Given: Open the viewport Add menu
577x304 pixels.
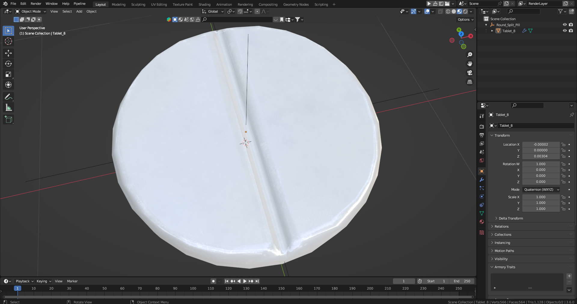Looking at the screenshot, I should click(x=79, y=11).
